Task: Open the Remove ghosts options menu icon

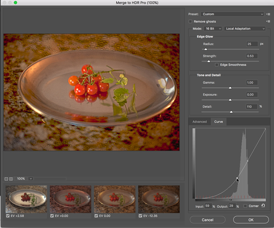Action: click(x=268, y=22)
